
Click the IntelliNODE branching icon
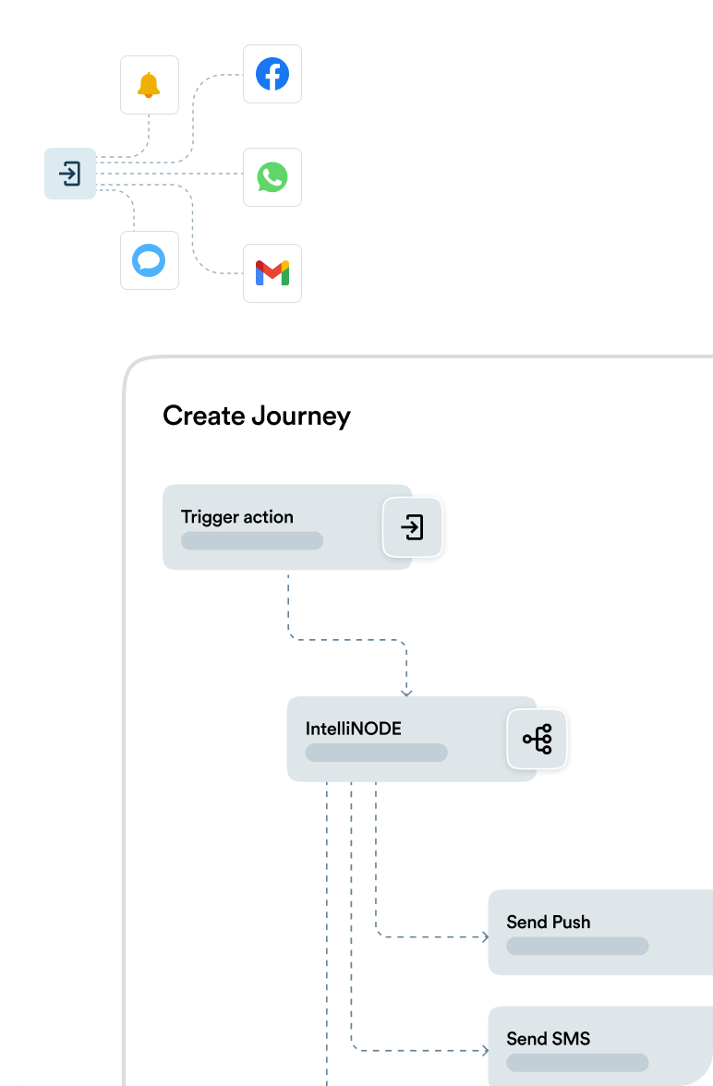click(537, 740)
